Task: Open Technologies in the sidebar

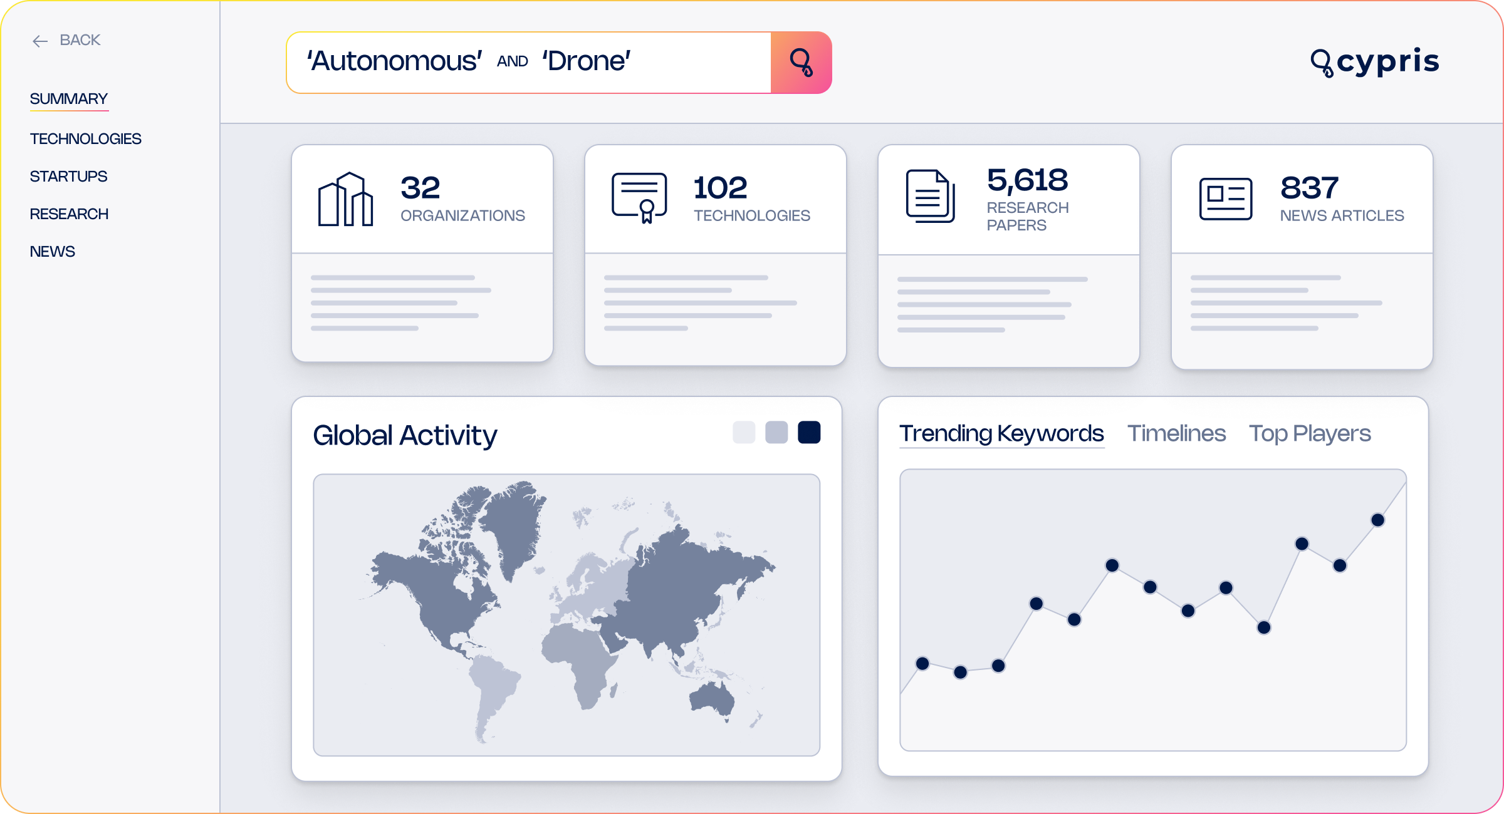Action: [x=86, y=139]
